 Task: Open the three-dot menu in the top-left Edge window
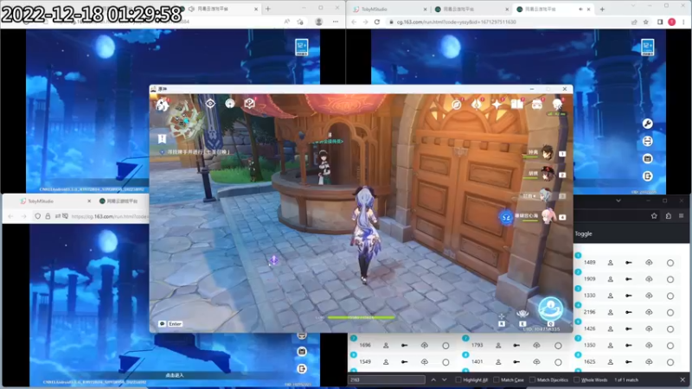click(x=336, y=22)
